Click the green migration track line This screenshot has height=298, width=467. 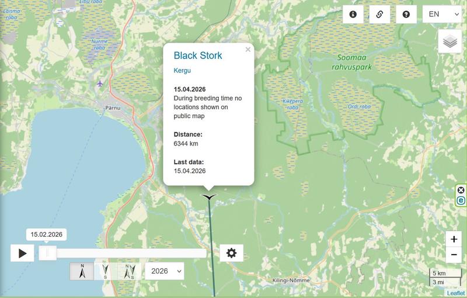click(x=212, y=247)
